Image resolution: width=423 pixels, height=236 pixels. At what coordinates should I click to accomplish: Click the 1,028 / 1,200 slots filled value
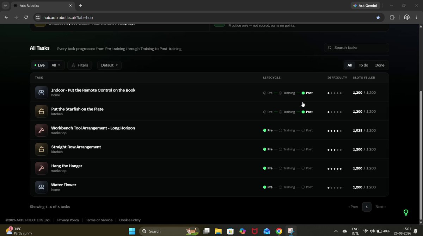coord(364,130)
